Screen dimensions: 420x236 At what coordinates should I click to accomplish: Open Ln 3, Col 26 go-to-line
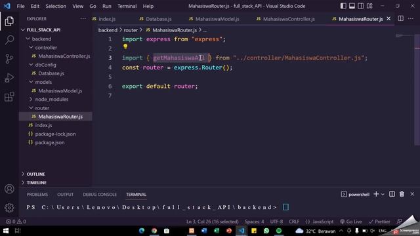(213, 222)
